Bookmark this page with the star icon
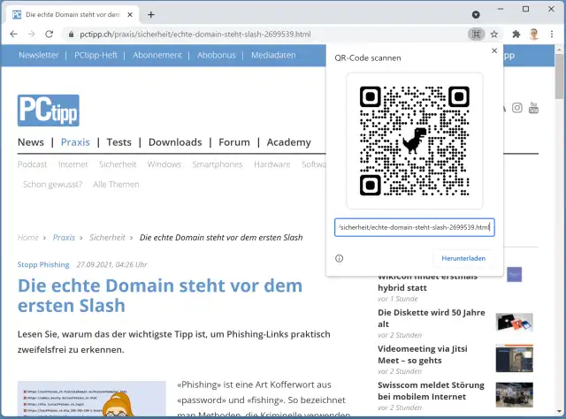Viewport: 566px width, 419px height. pos(494,34)
